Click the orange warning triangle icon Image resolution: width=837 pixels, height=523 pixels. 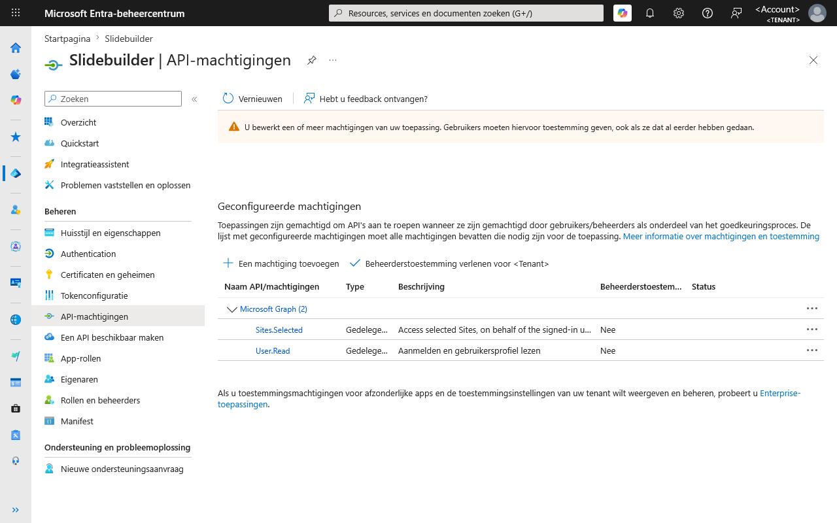click(234, 127)
